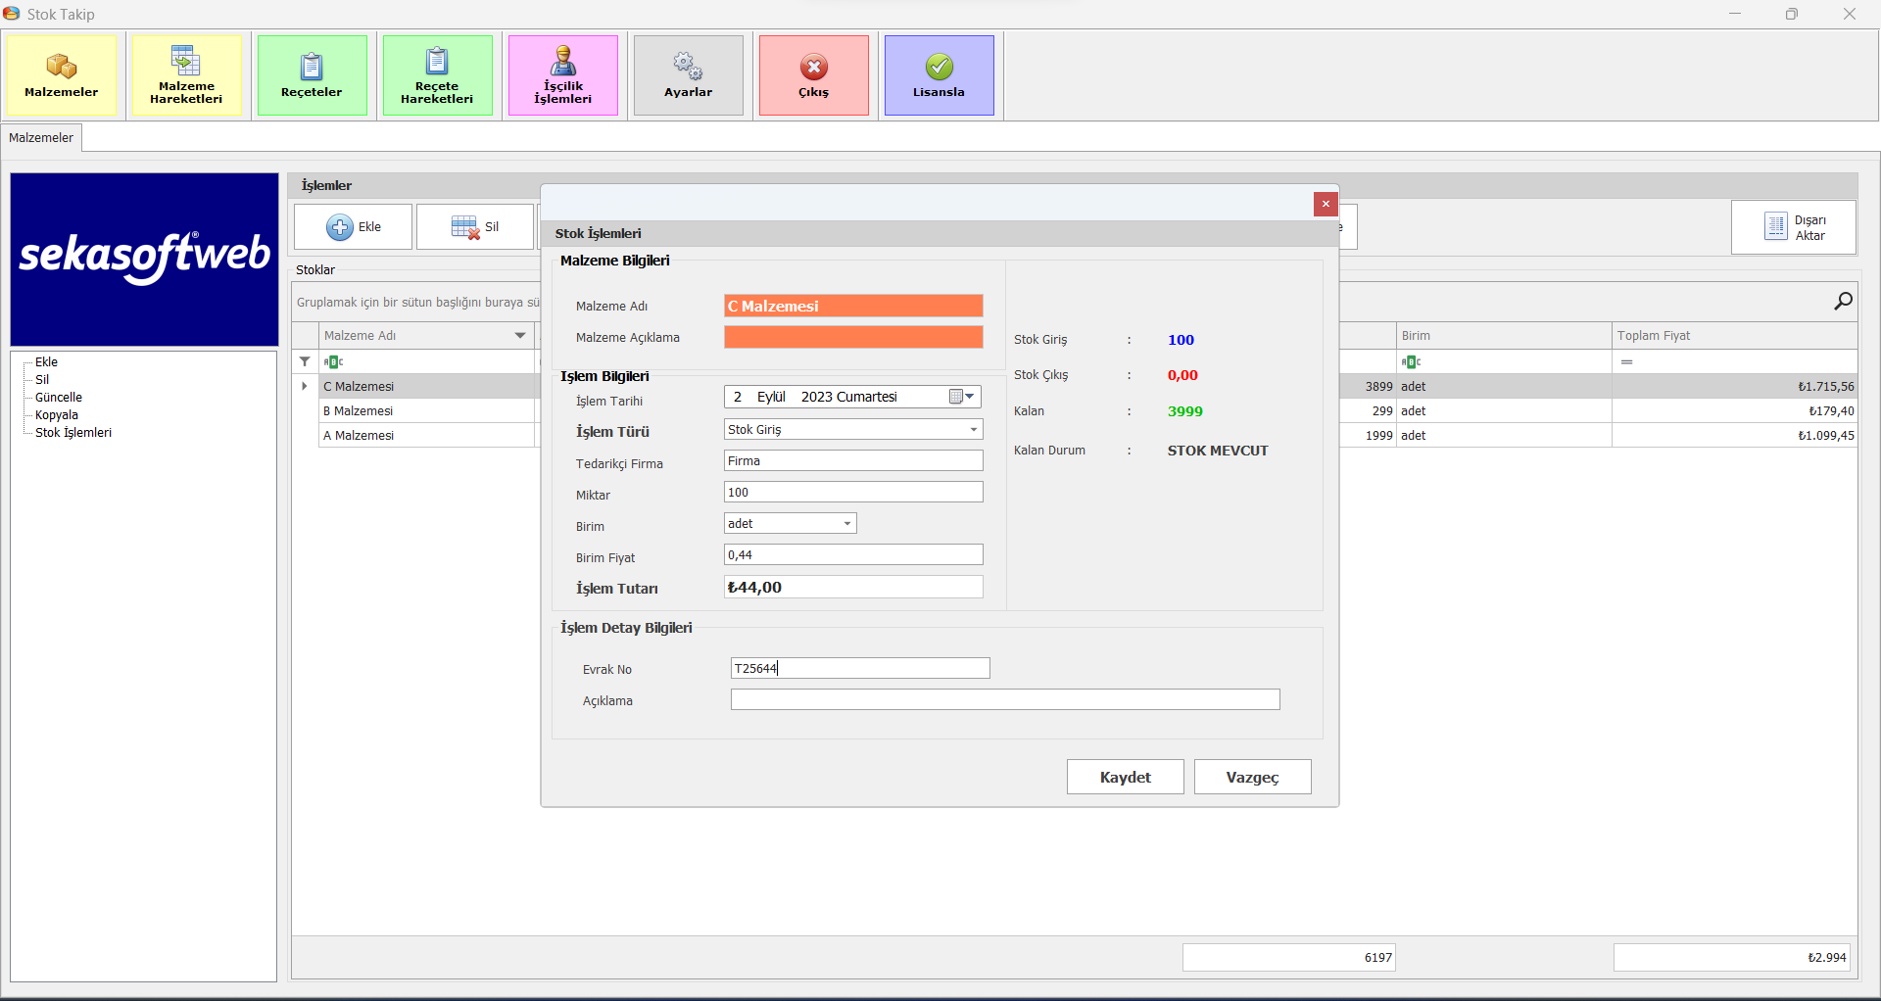The height and width of the screenshot is (1001, 1881).
Task: Select Güncelle in the left tree
Action: click(x=59, y=398)
